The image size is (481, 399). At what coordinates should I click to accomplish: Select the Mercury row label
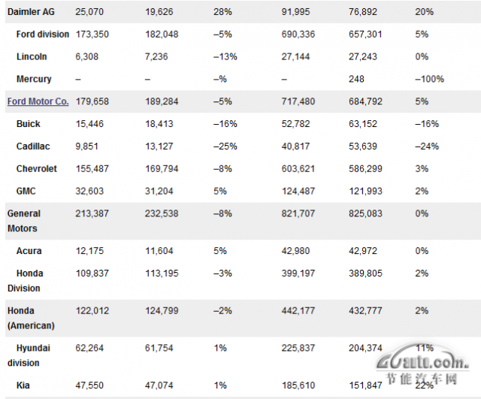[x=34, y=79]
